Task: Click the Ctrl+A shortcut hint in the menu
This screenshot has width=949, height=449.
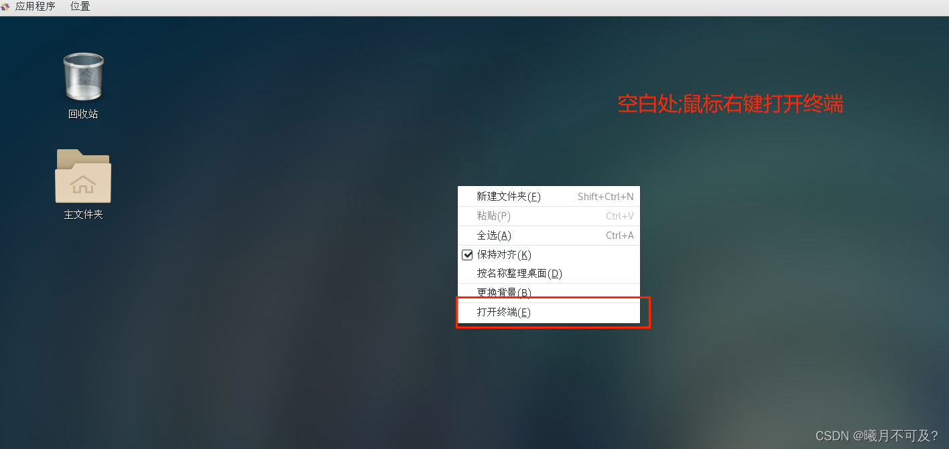Action: click(x=620, y=236)
